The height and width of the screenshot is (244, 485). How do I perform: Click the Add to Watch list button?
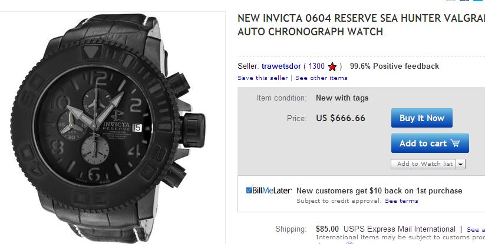coord(424,163)
